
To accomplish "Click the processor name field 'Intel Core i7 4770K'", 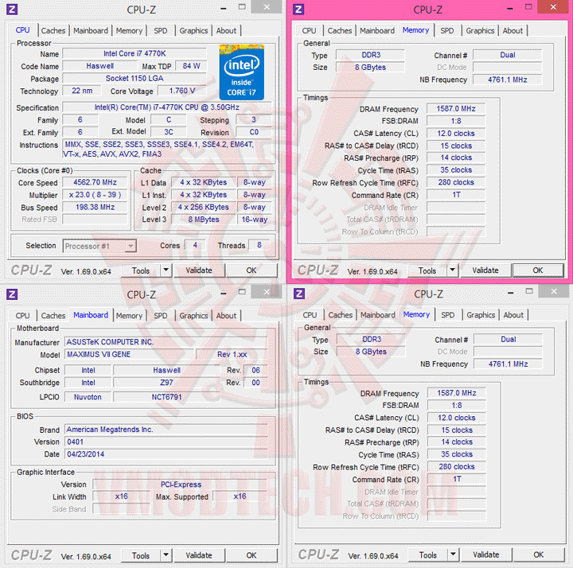I will pos(134,53).
